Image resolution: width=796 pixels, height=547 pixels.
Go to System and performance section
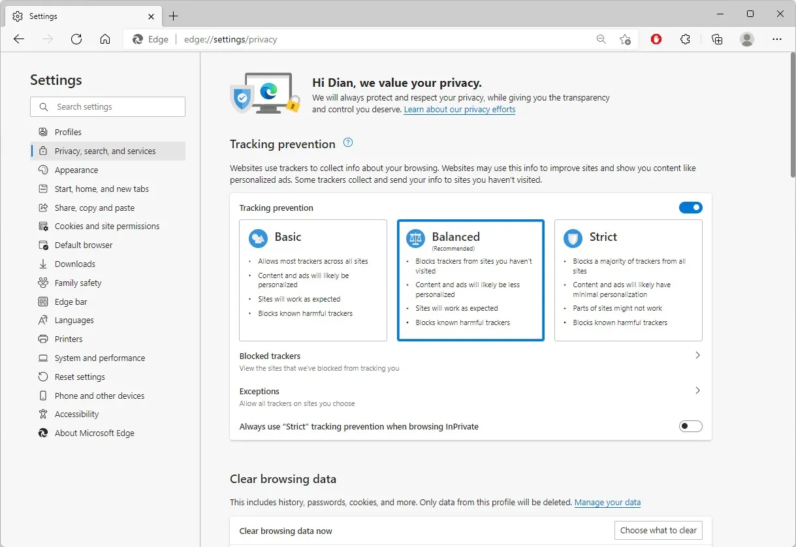pyautogui.click(x=100, y=358)
